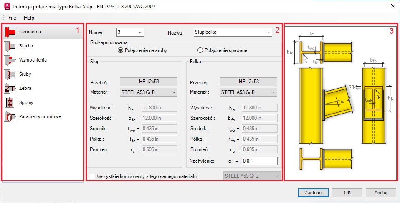This screenshot has width=400, height=203.
Task: Click the Geometria section icon
Action: point(10,32)
